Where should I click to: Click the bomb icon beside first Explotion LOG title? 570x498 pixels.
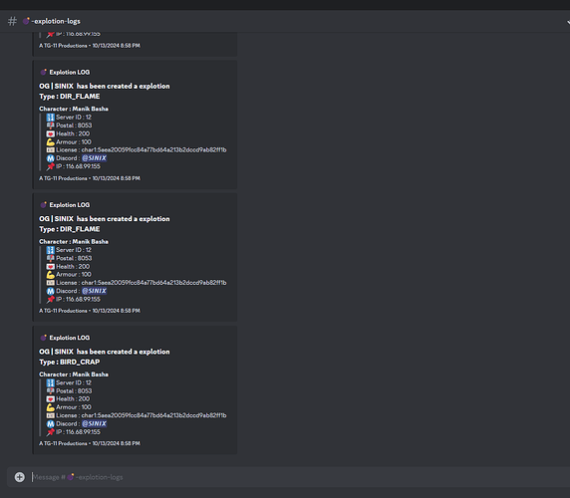pyautogui.click(x=43, y=72)
